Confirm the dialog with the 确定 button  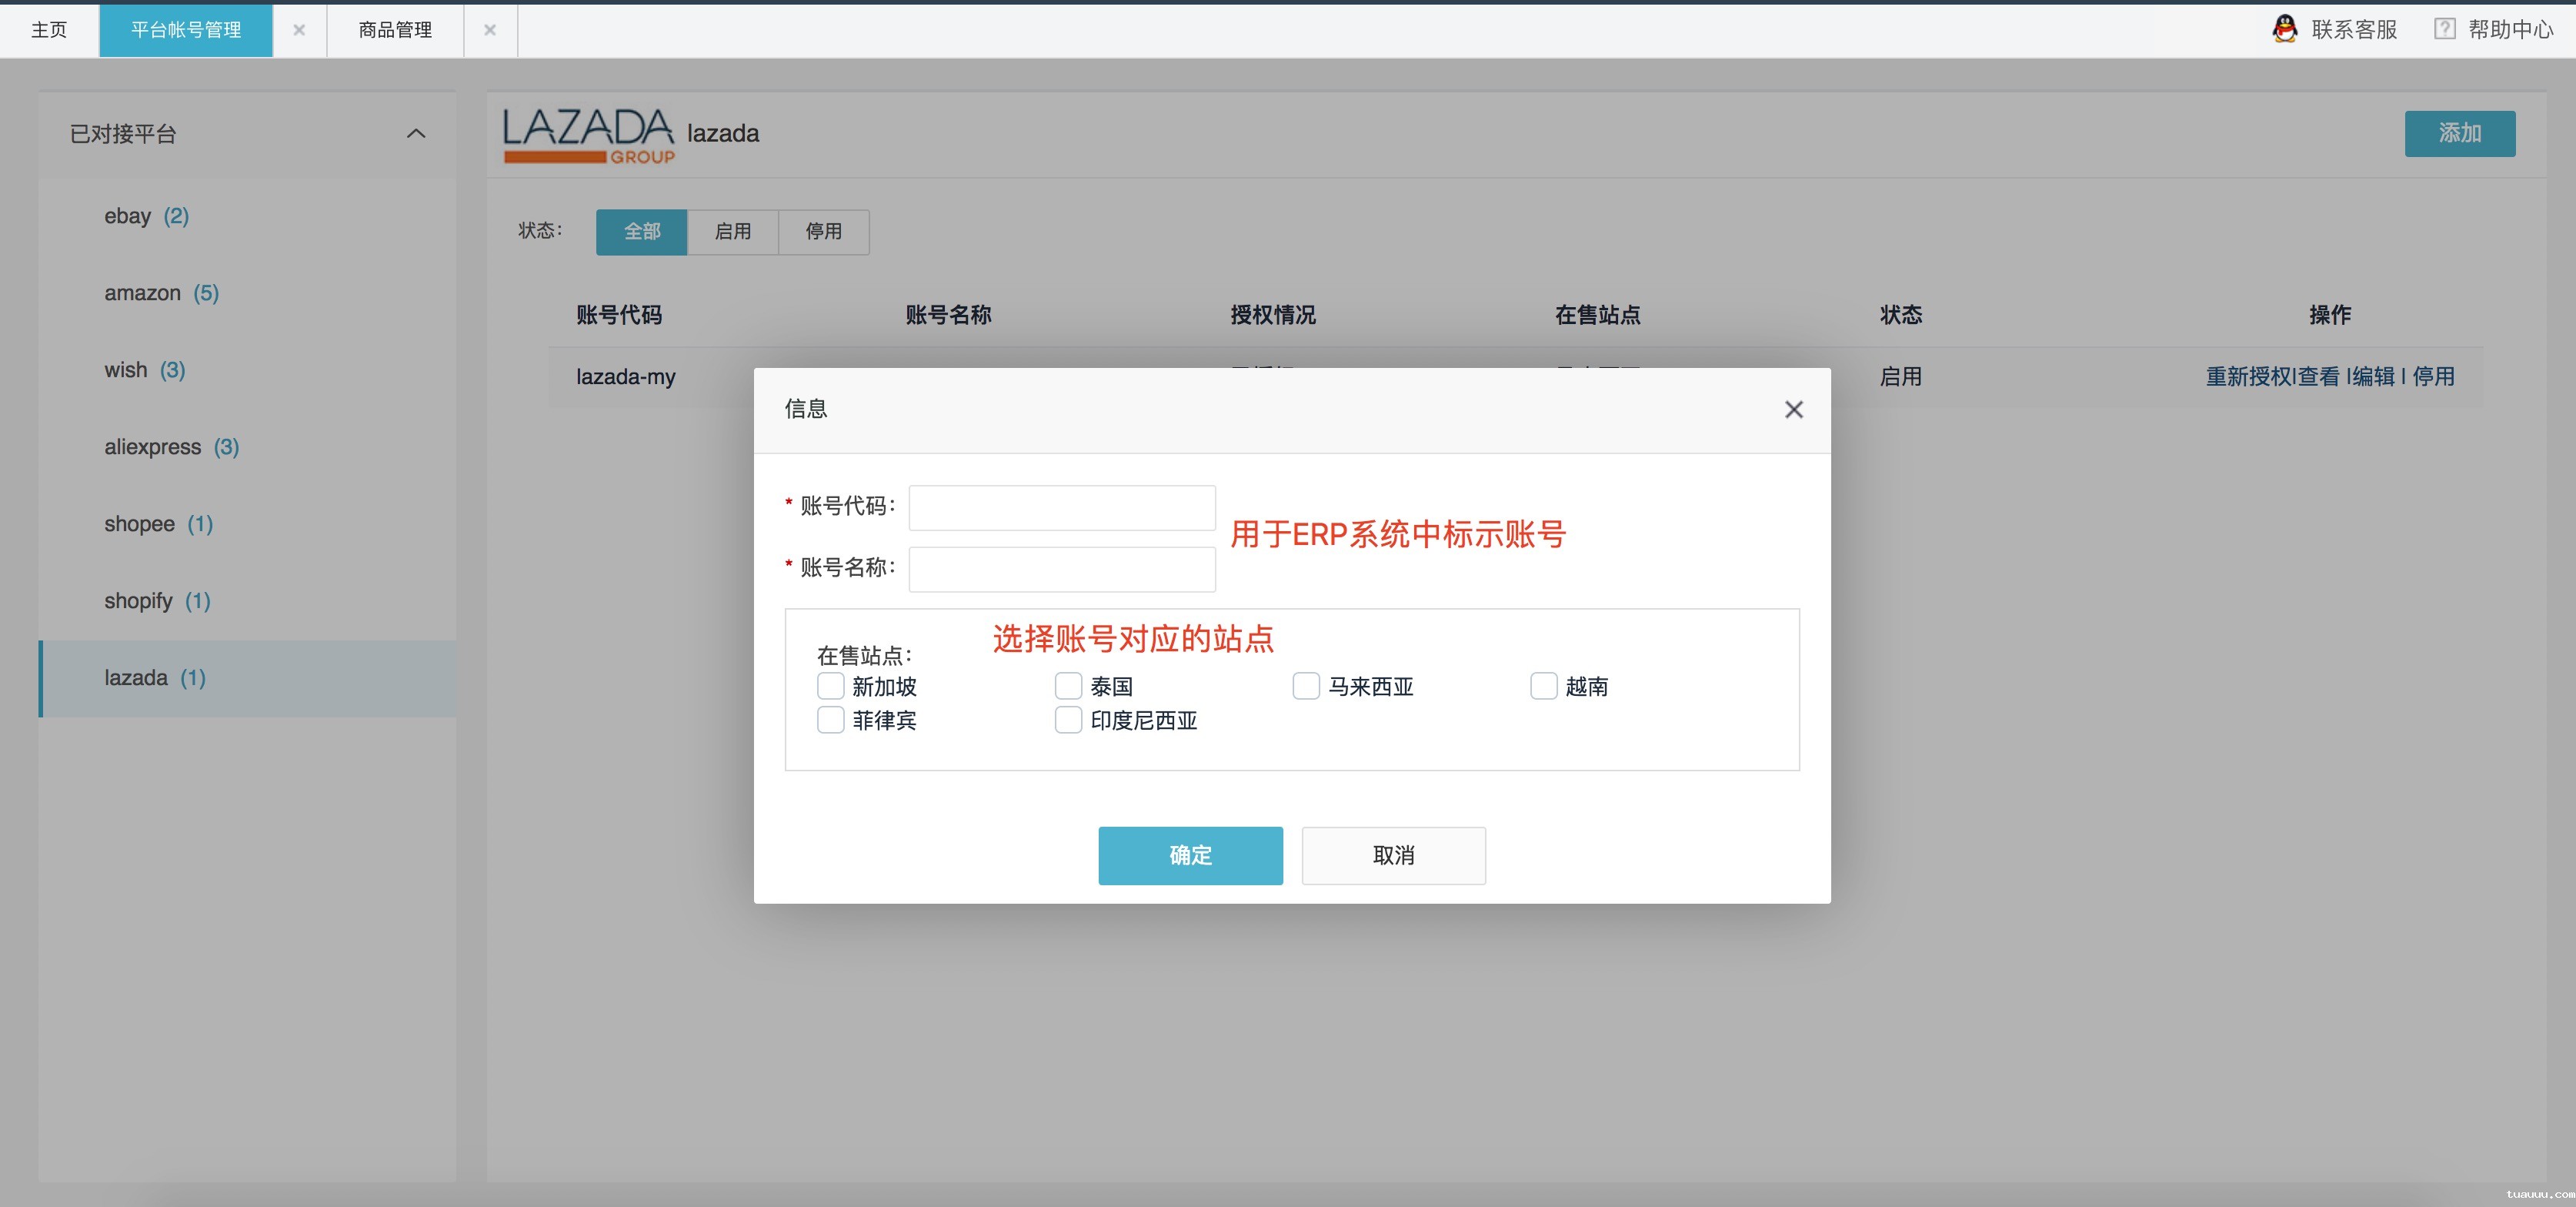click(x=1190, y=856)
